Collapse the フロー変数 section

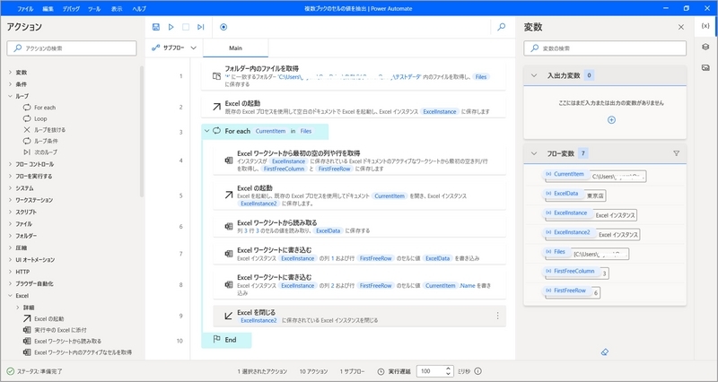534,153
